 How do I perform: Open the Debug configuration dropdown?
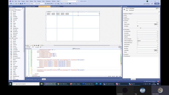coord(32,4)
